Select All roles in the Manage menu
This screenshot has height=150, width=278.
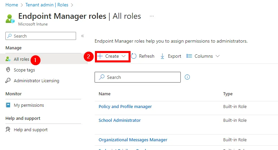[x=22, y=59]
